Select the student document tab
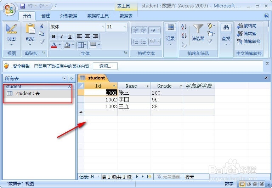 pos(93,78)
